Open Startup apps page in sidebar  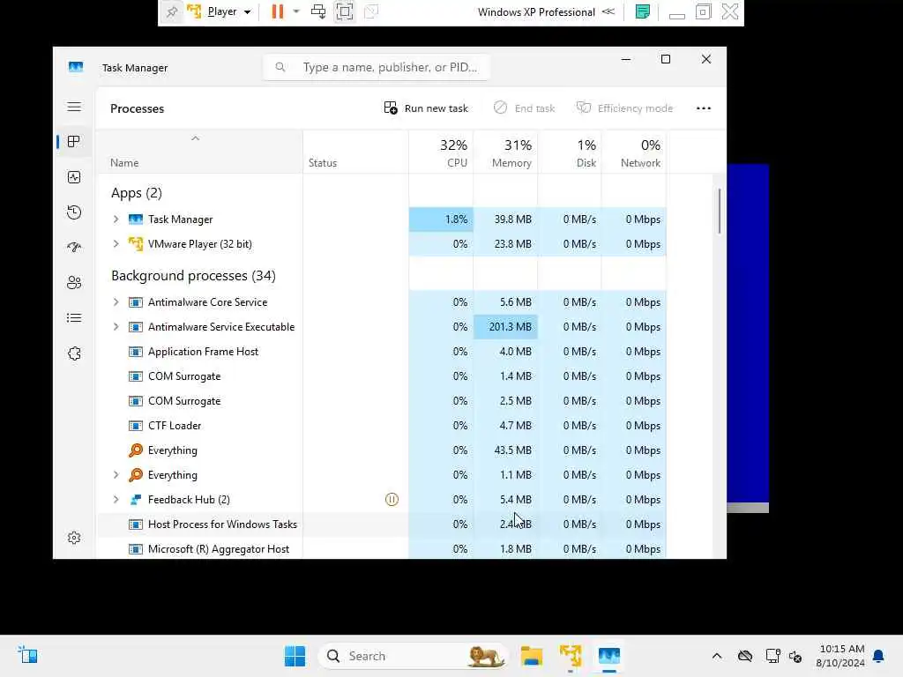(x=74, y=248)
